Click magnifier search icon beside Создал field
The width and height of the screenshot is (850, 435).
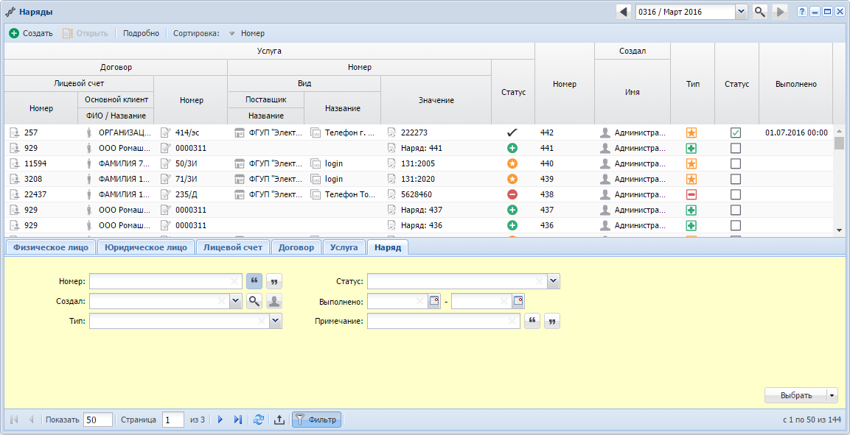click(254, 301)
